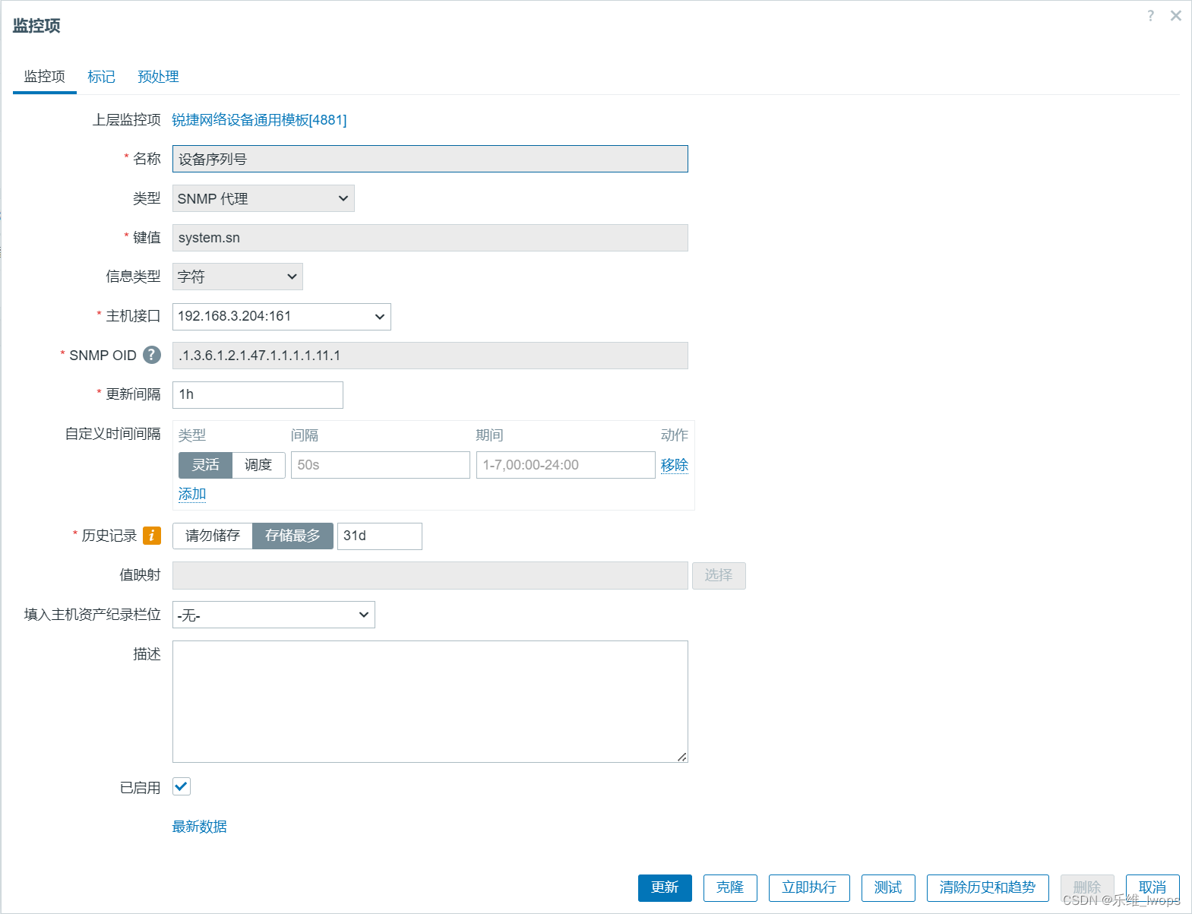Open the 主机接口 192.168.3.204:161 dropdown

281,317
